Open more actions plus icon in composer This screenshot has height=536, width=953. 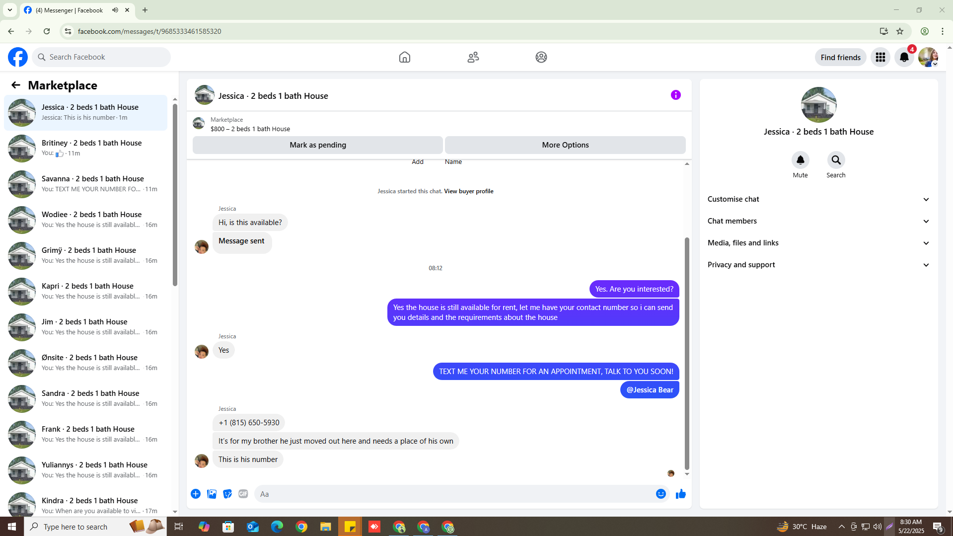point(196,494)
